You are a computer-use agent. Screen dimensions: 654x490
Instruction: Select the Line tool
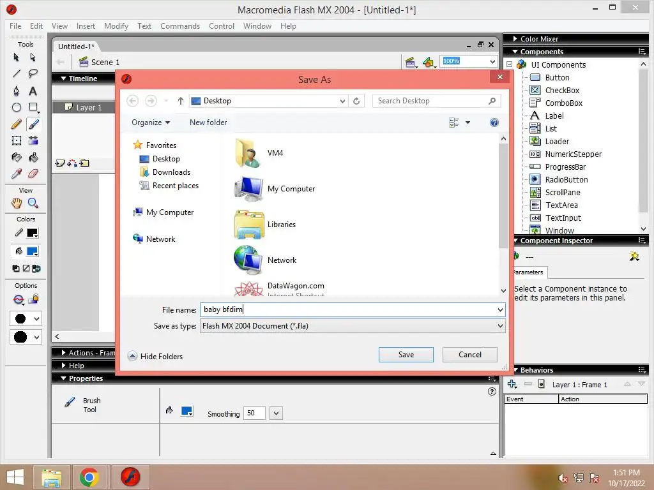click(x=16, y=74)
